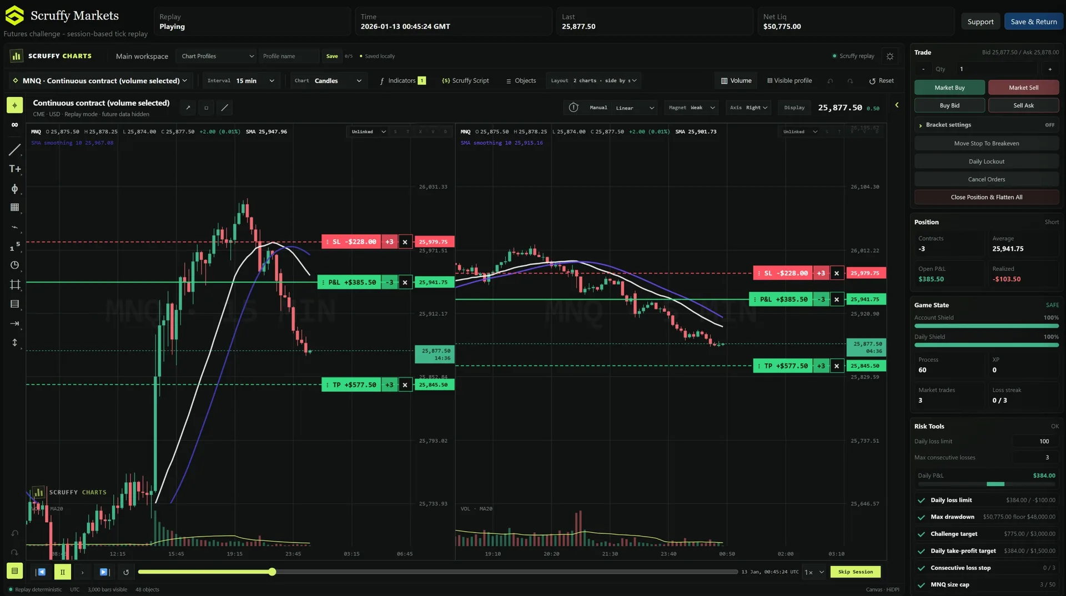
Task: Toggle the Volume display
Action: click(x=736, y=80)
